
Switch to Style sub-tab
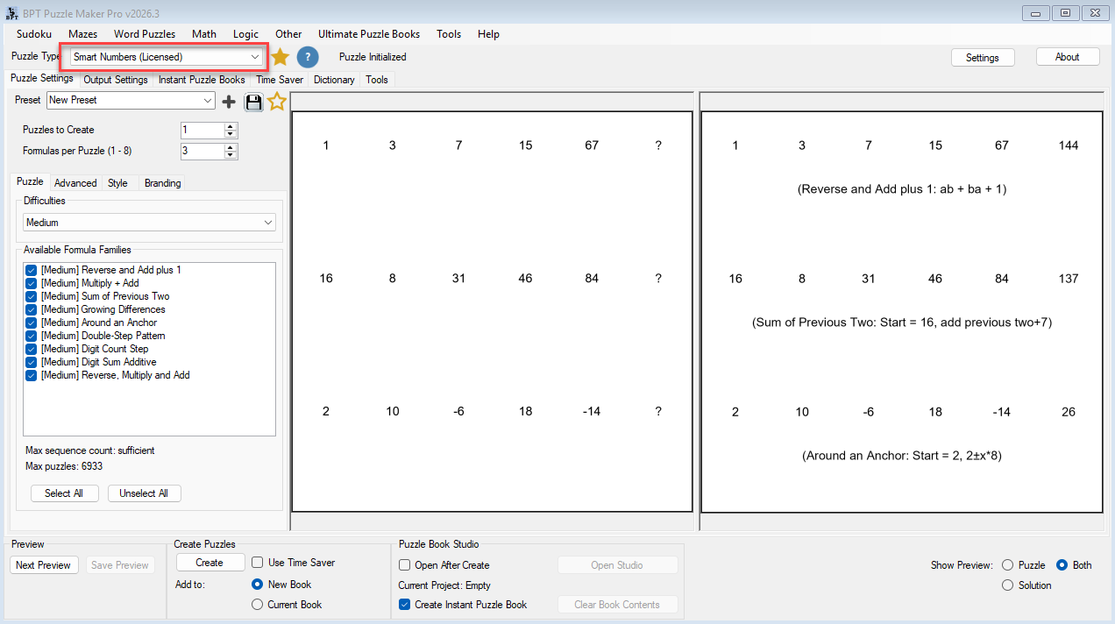click(x=117, y=183)
